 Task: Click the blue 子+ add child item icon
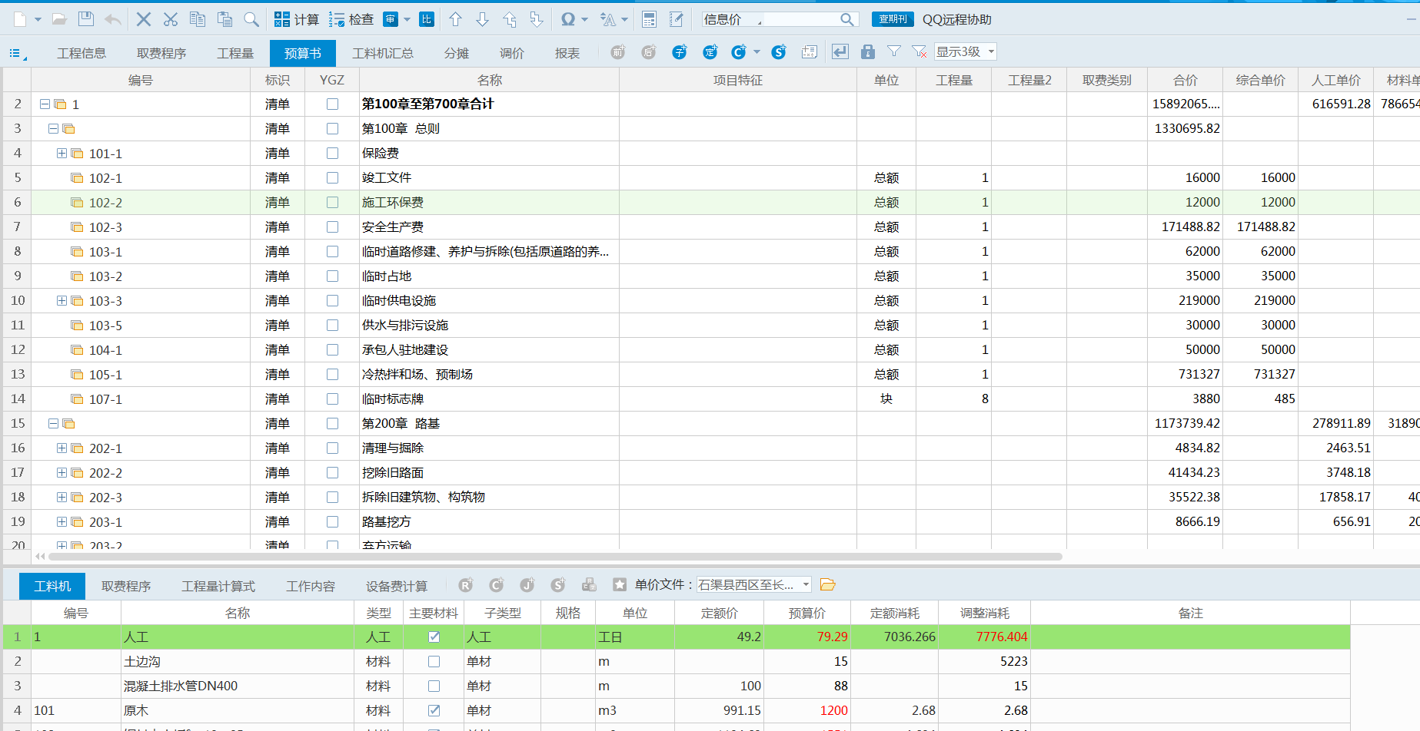(679, 52)
